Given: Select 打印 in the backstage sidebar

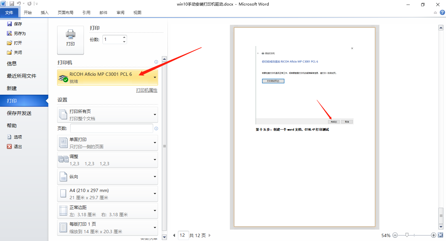Looking at the screenshot, I should coord(24,101).
